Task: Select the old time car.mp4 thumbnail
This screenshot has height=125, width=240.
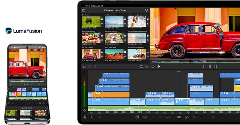Action: pos(91,54)
